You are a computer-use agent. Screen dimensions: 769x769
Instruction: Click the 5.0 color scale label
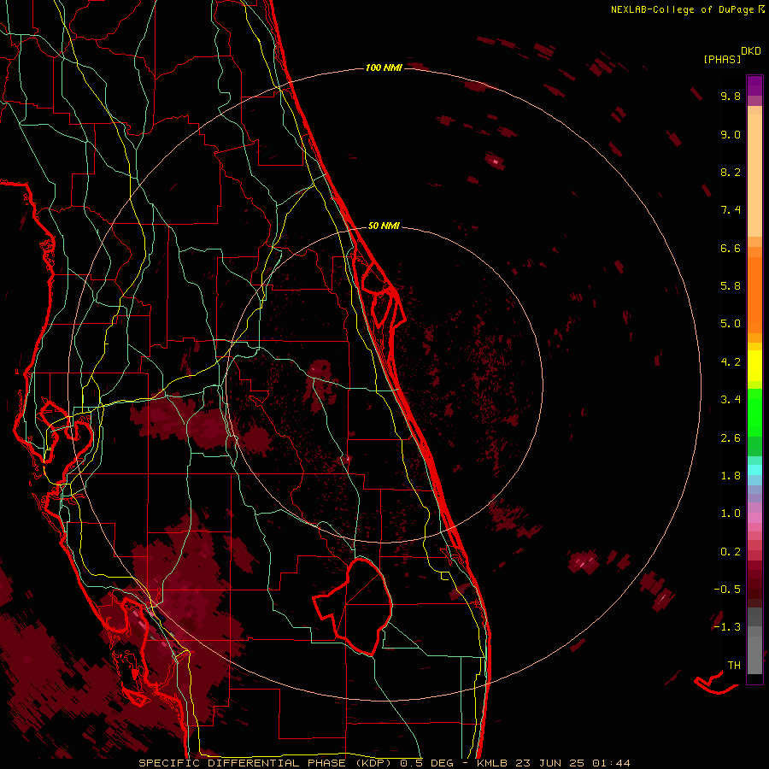pyautogui.click(x=731, y=324)
